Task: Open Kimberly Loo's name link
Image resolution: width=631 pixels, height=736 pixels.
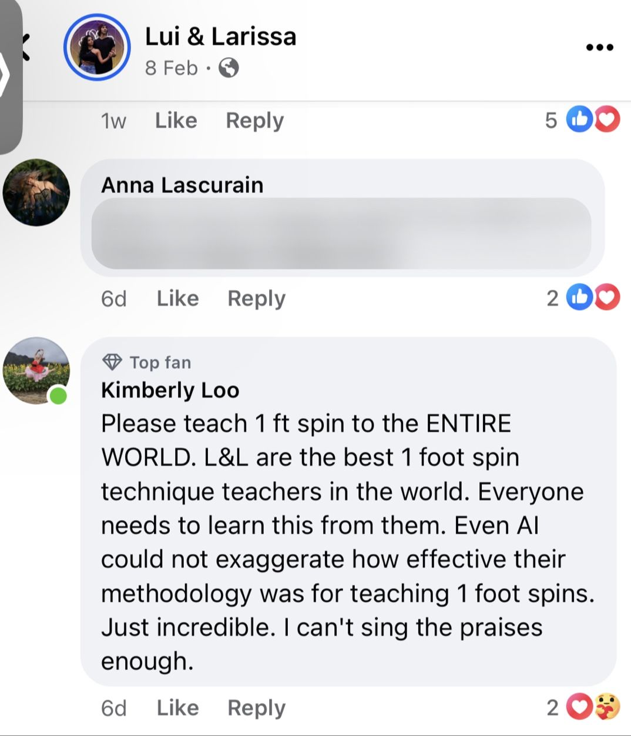Action: click(170, 390)
